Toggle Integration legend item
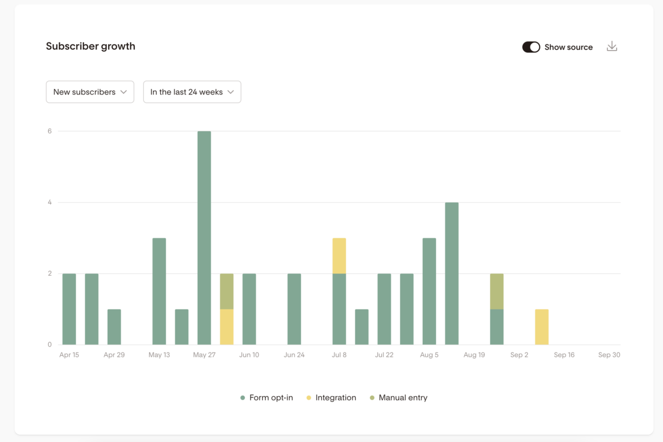The width and height of the screenshot is (663, 442). click(x=335, y=398)
